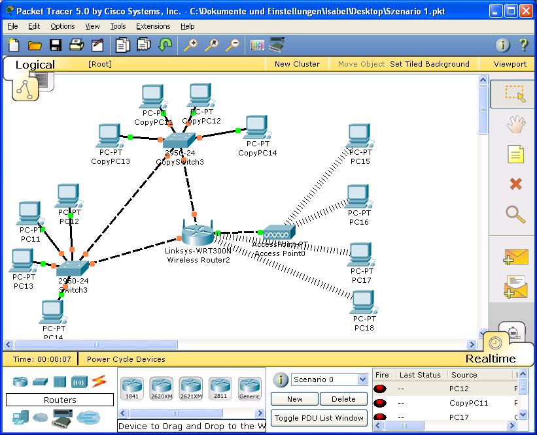Reset zoom with the R magnifier
Screen dimensions: 537x435
212,45
